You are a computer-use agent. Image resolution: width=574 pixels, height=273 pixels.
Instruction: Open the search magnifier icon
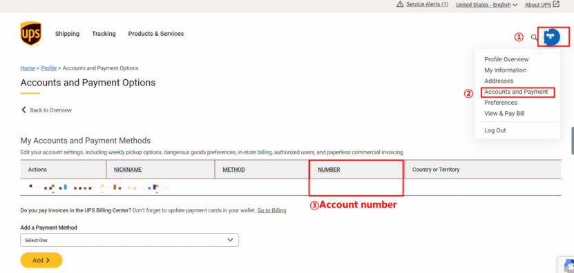click(534, 37)
